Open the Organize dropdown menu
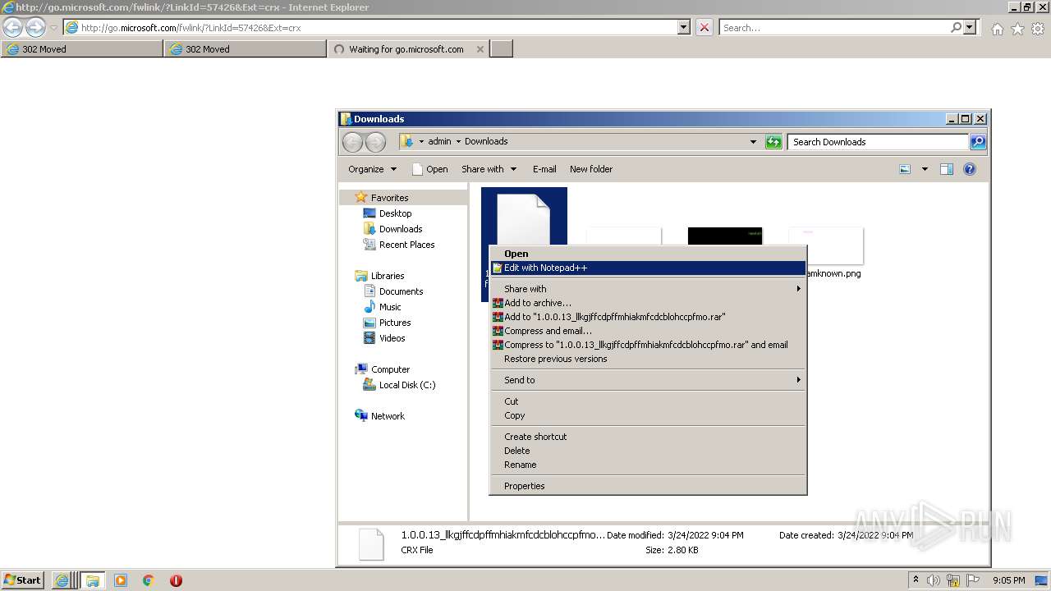 coord(372,169)
